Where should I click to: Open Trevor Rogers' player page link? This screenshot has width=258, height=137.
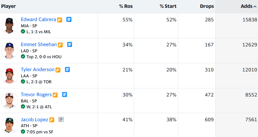(36, 95)
